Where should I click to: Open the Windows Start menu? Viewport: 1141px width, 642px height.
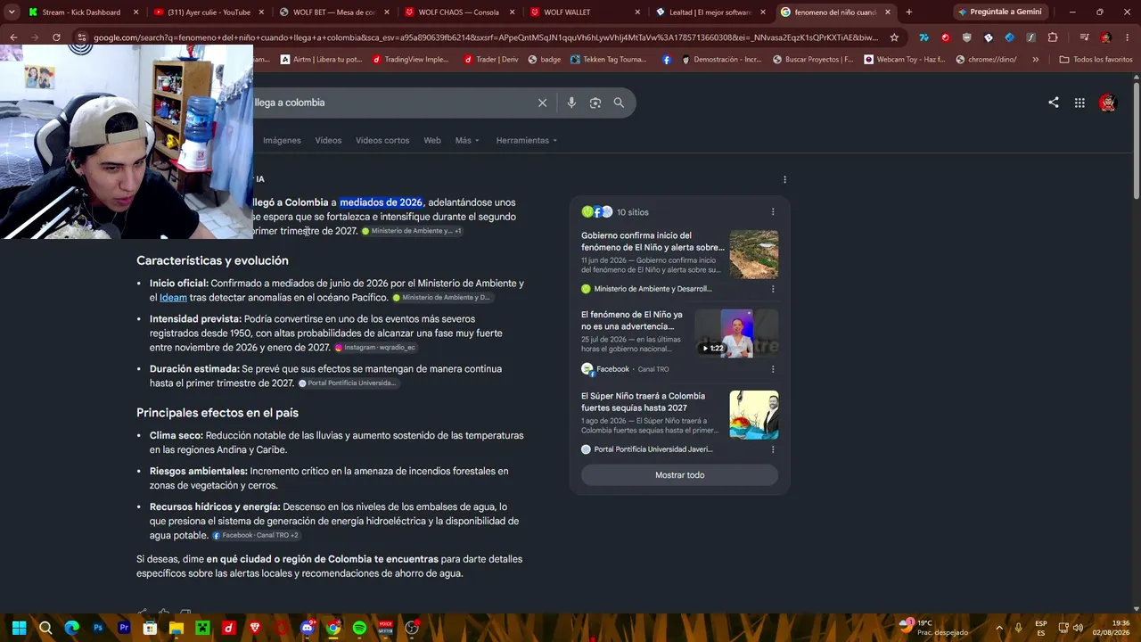(x=19, y=628)
